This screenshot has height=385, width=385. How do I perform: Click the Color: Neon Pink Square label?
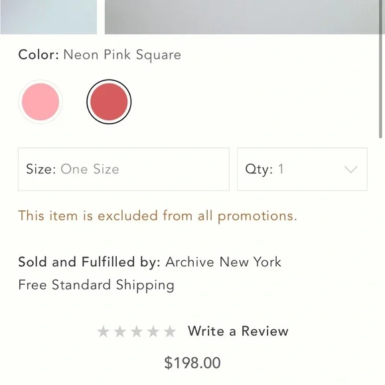(x=100, y=54)
